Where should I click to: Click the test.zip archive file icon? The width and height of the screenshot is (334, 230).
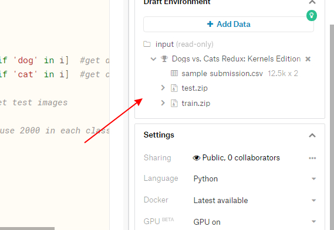[174, 88]
